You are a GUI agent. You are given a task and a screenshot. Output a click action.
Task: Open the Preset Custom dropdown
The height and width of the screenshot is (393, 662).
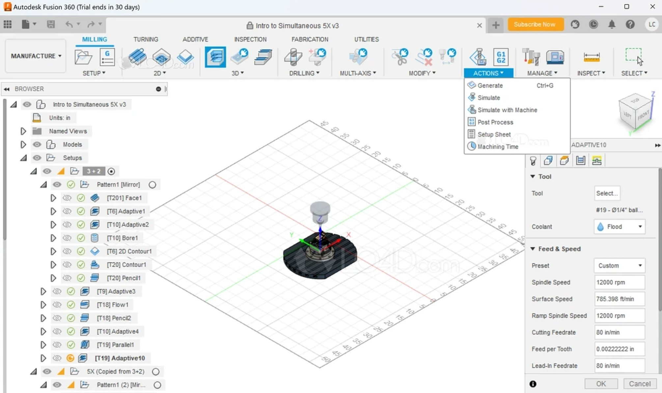(x=620, y=265)
